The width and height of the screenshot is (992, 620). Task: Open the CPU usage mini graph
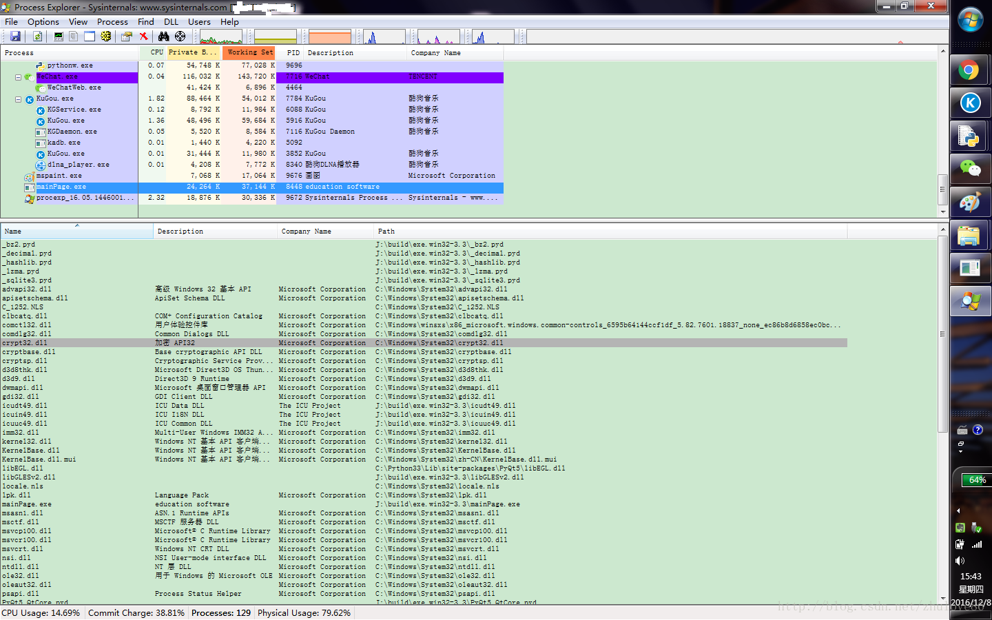[220, 37]
